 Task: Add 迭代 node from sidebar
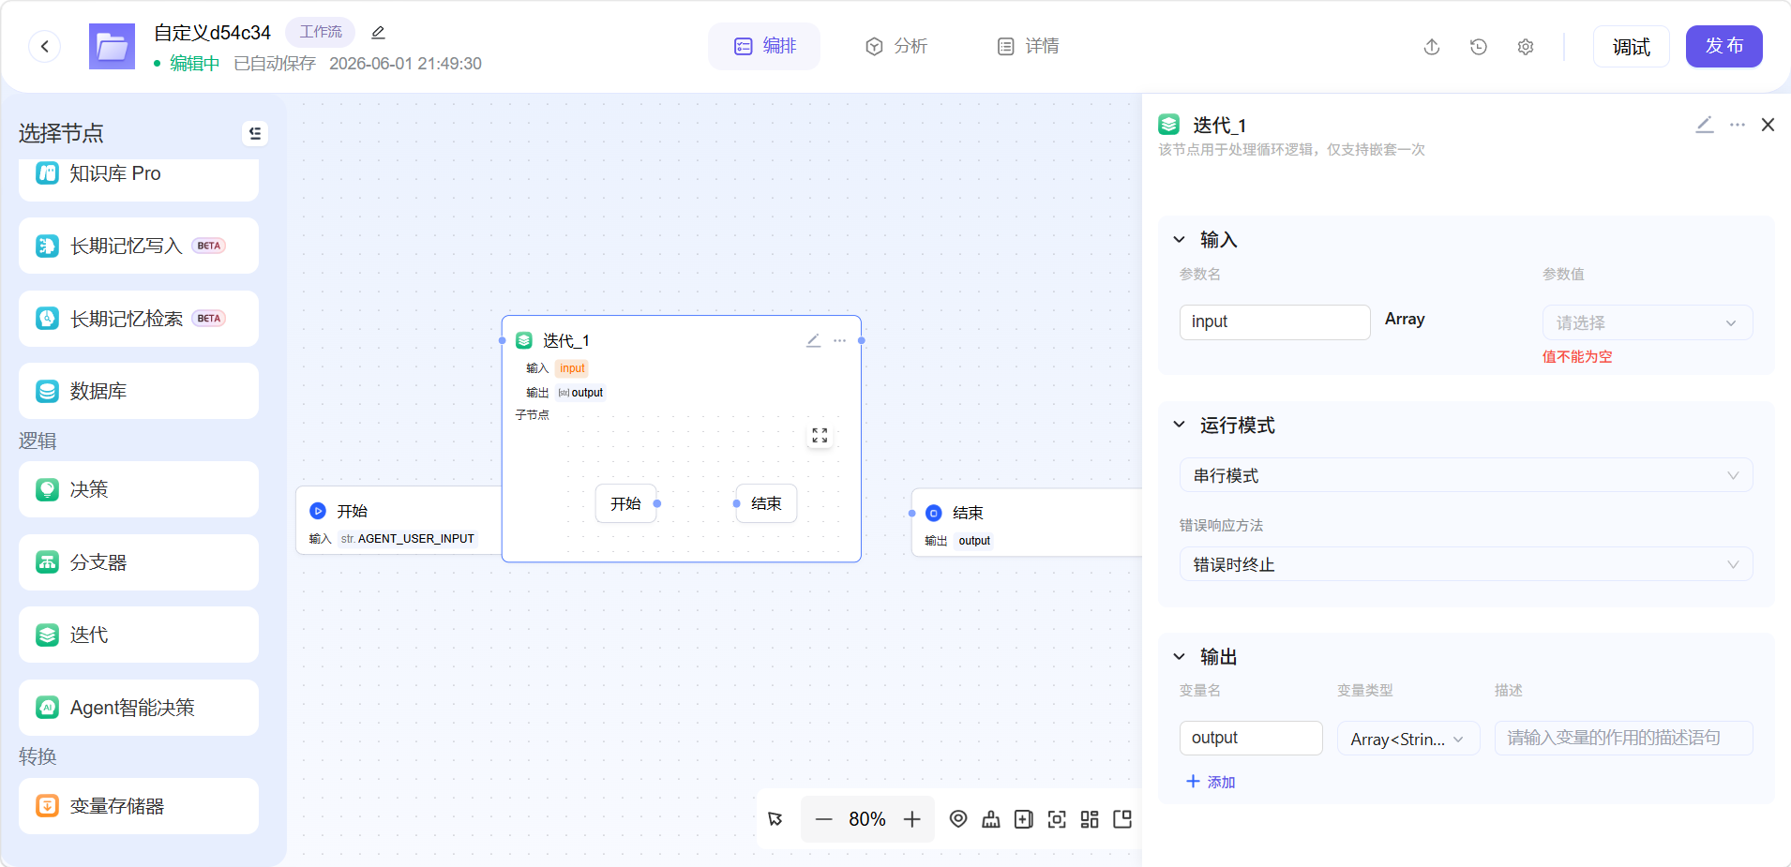tap(139, 635)
